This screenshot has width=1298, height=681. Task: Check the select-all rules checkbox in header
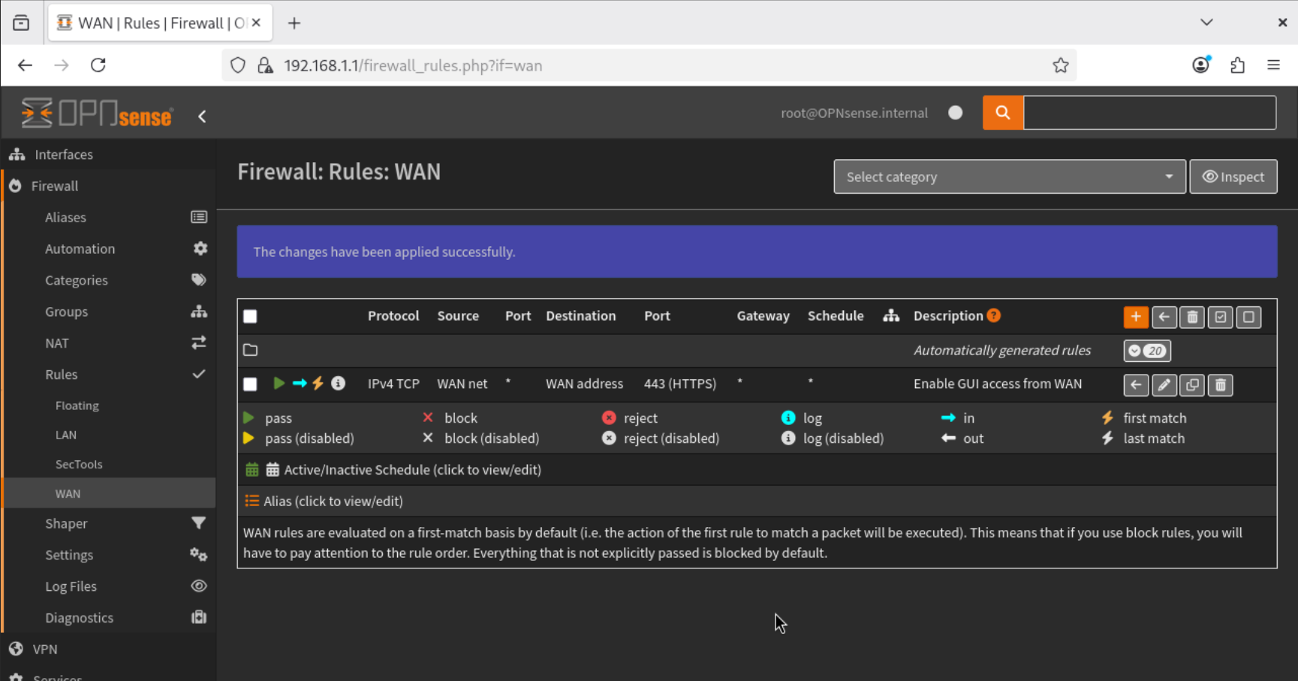point(251,316)
